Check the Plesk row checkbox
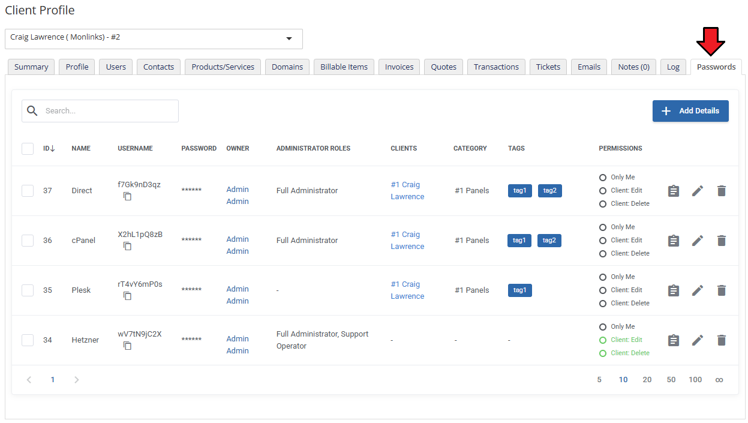This screenshot has width=748, height=423. [x=28, y=290]
